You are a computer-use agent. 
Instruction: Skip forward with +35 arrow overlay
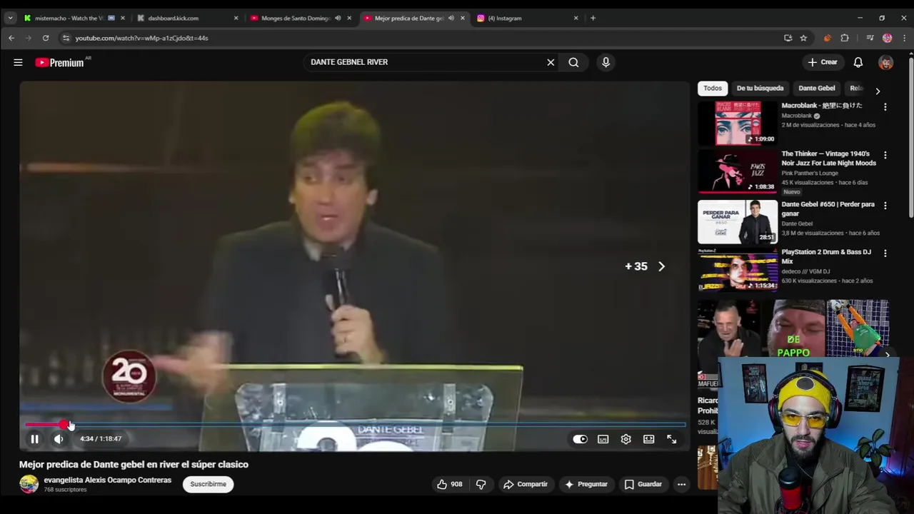(x=645, y=266)
